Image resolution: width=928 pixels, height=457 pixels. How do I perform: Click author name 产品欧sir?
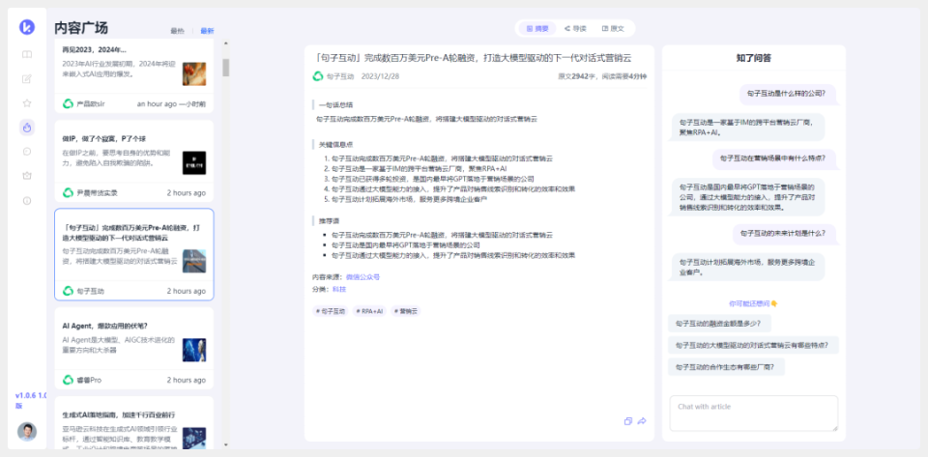coord(91,103)
